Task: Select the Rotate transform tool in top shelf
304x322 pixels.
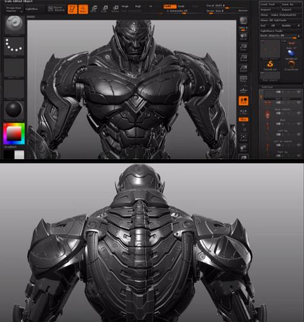Action: point(115,9)
